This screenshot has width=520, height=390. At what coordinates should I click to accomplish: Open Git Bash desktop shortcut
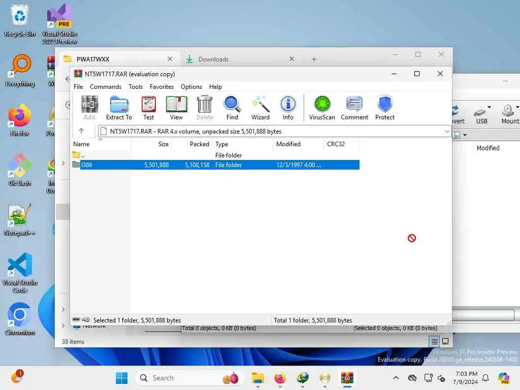20,170
